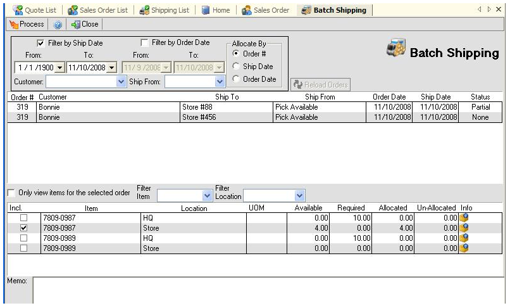Expand the Ship From dropdown
The image size is (510, 308).
click(x=220, y=82)
